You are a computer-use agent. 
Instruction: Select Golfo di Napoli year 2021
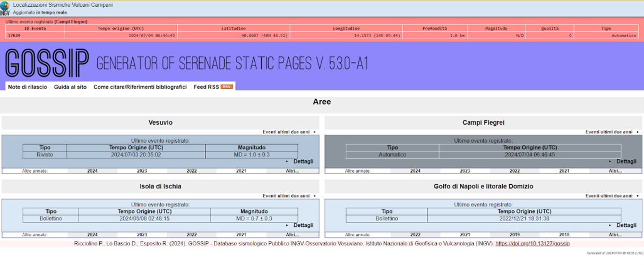click(x=465, y=235)
